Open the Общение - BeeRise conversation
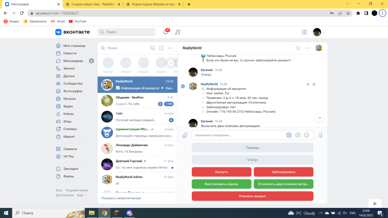This screenshot has width=388, height=218. click(x=138, y=101)
